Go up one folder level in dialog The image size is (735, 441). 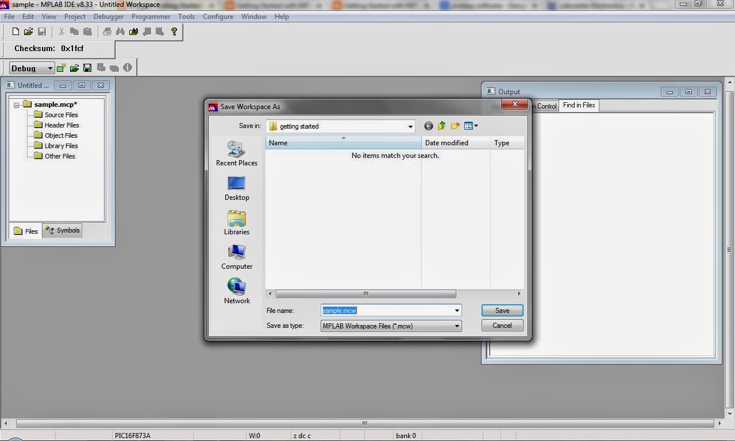pos(441,126)
